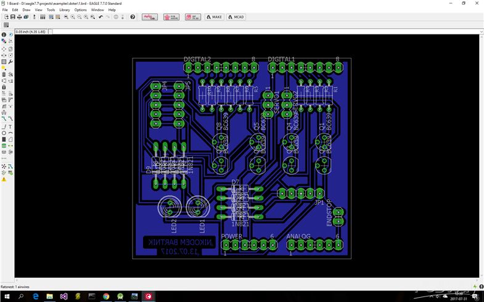Viewport: 484px width, 302px height.
Task: Select the Lock tool padlock icon
Action: click(x=4, y=88)
